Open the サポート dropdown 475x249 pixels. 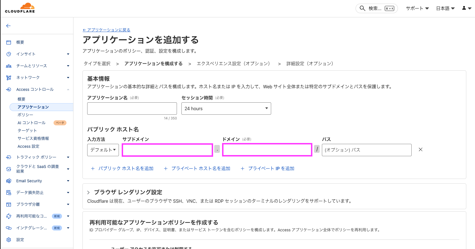(417, 8)
